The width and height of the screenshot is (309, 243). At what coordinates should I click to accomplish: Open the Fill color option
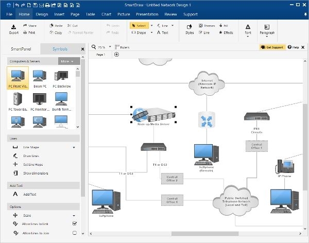(225, 25)
